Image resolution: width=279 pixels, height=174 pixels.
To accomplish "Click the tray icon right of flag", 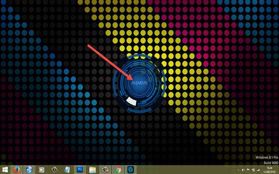I will pyautogui.click(x=253, y=170).
